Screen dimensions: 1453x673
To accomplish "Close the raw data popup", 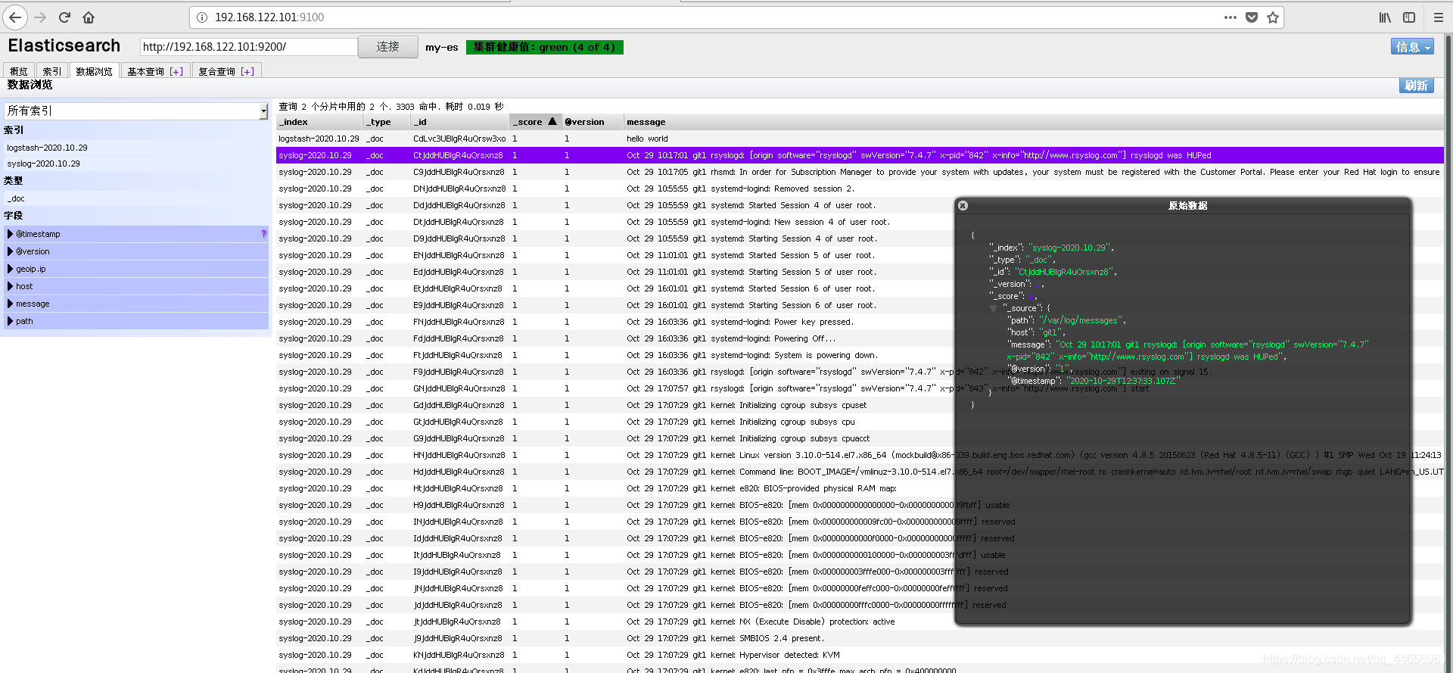I will [963, 205].
